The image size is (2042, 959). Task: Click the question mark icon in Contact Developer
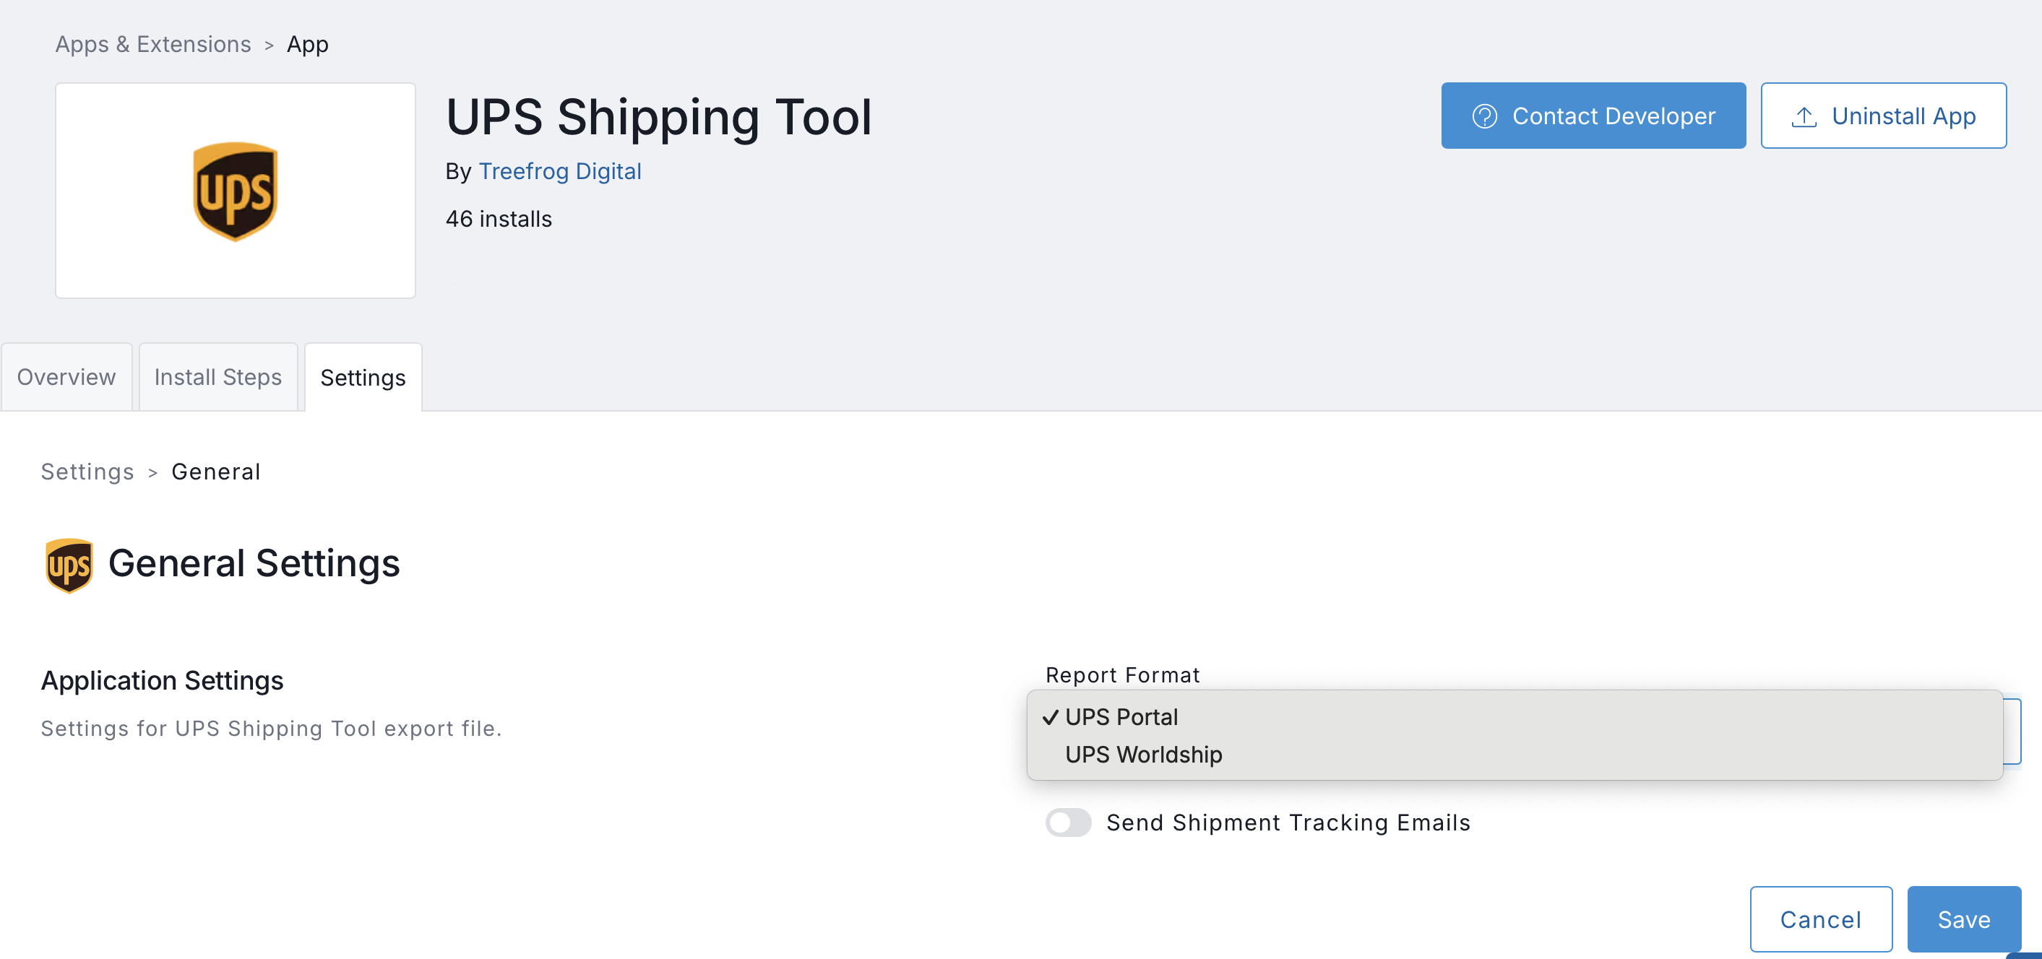[x=1484, y=116]
